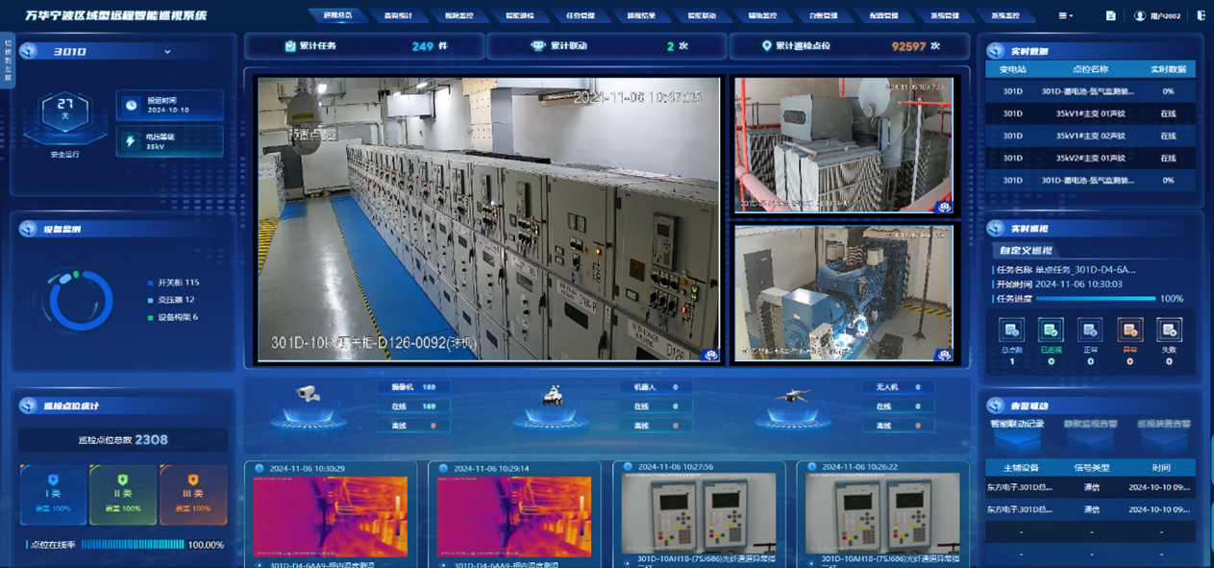Click the 异常 abnormal count icon
Screen dimensions: 1214x568
coord(1129,331)
